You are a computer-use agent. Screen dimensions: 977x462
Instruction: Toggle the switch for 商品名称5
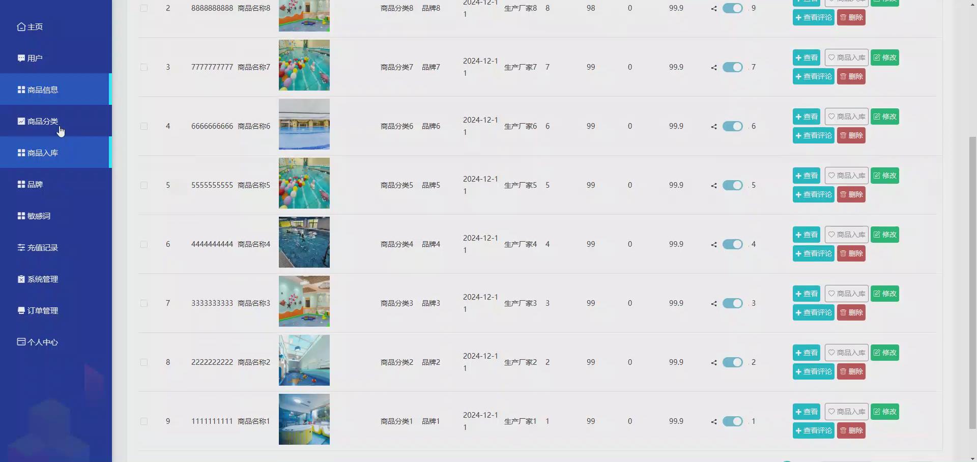(x=733, y=185)
